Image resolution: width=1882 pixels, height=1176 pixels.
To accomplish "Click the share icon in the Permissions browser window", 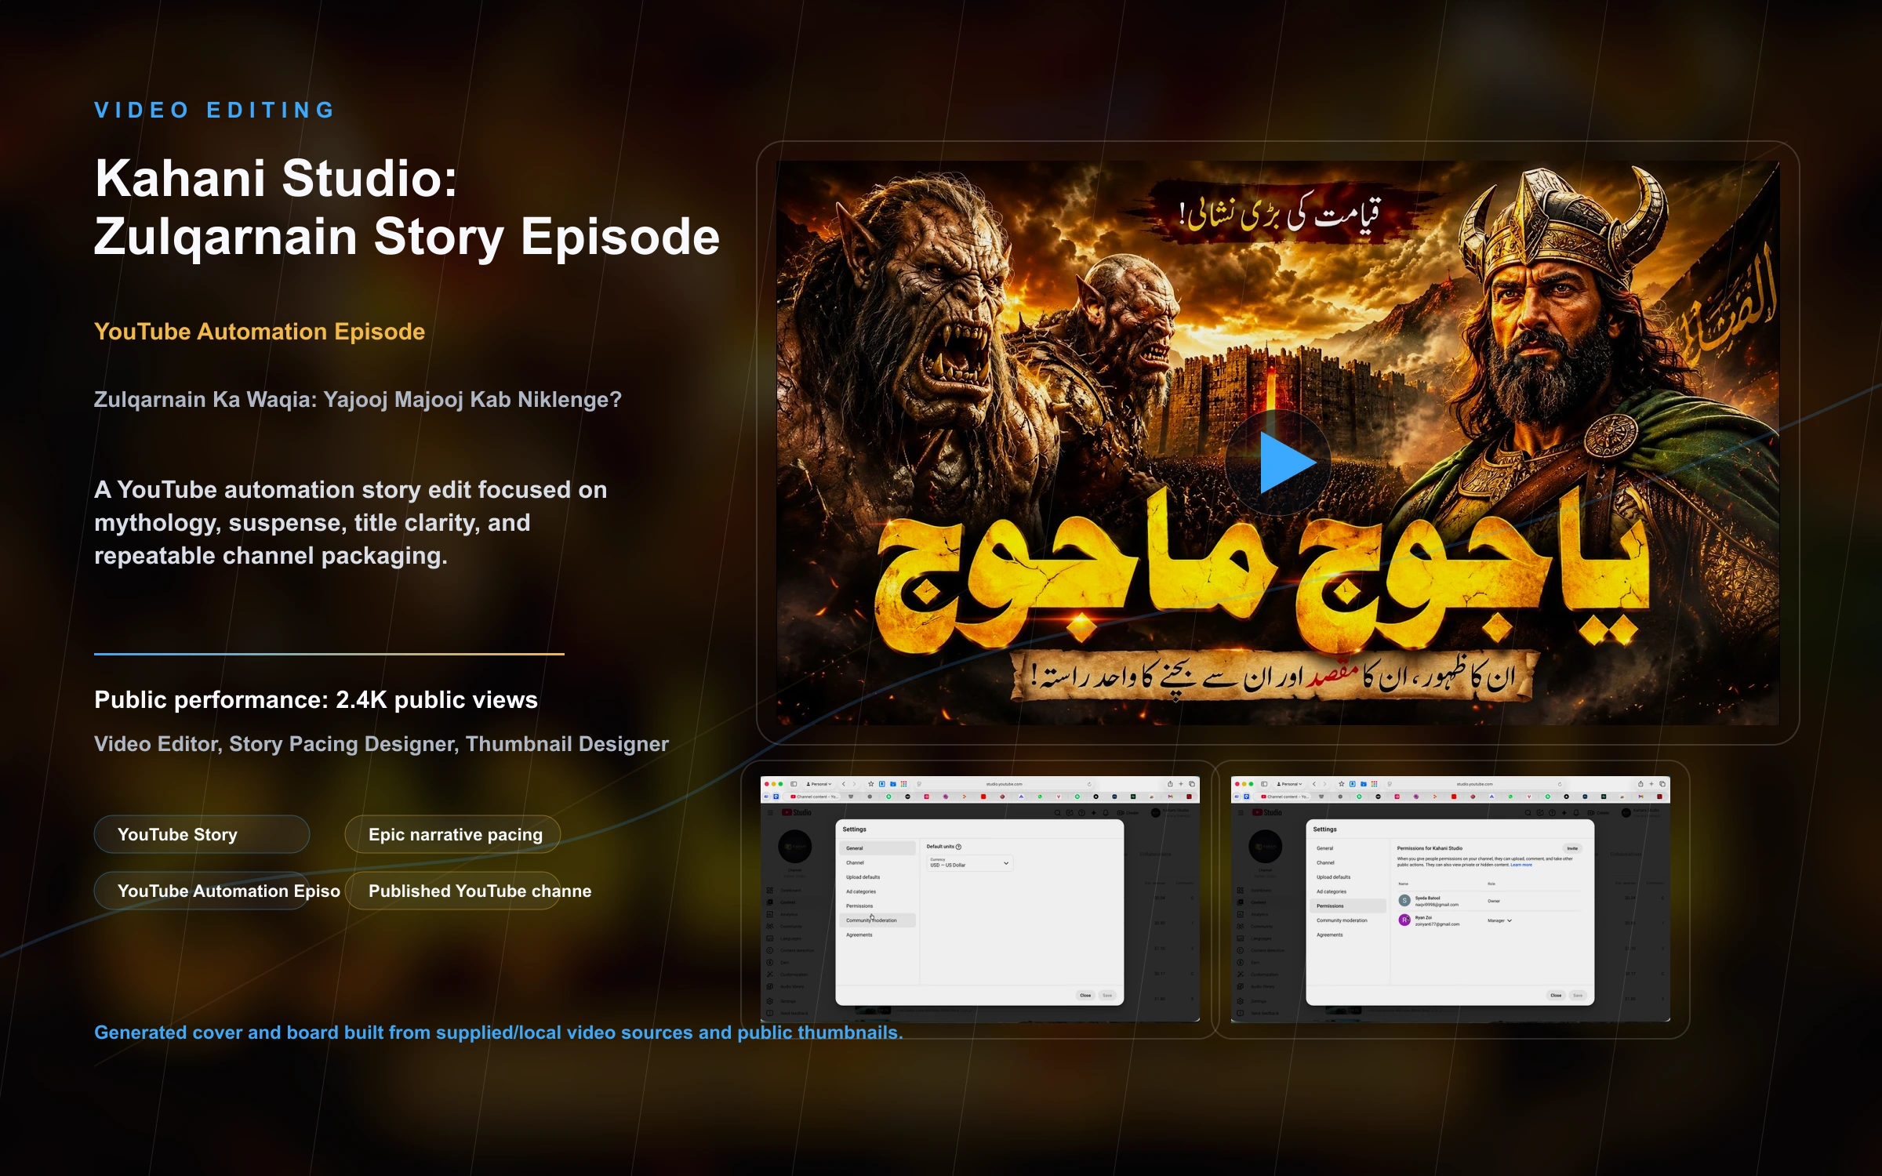I will click(1640, 784).
